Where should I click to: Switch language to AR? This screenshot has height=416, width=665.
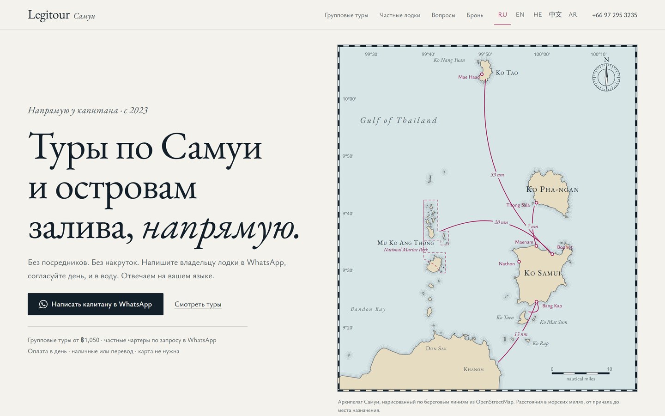[573, 15]
